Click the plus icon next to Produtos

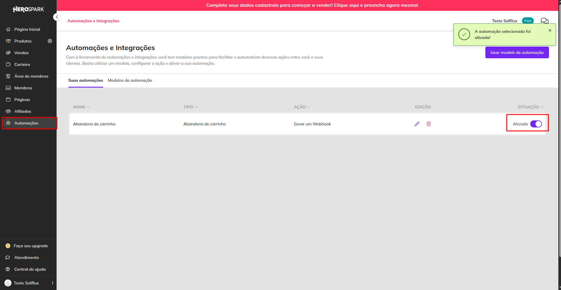[x=50, y=41]
